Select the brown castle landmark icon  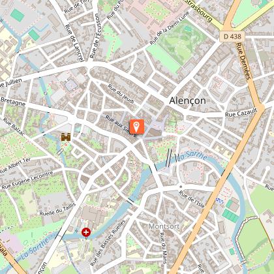click(x=66, y=137)
